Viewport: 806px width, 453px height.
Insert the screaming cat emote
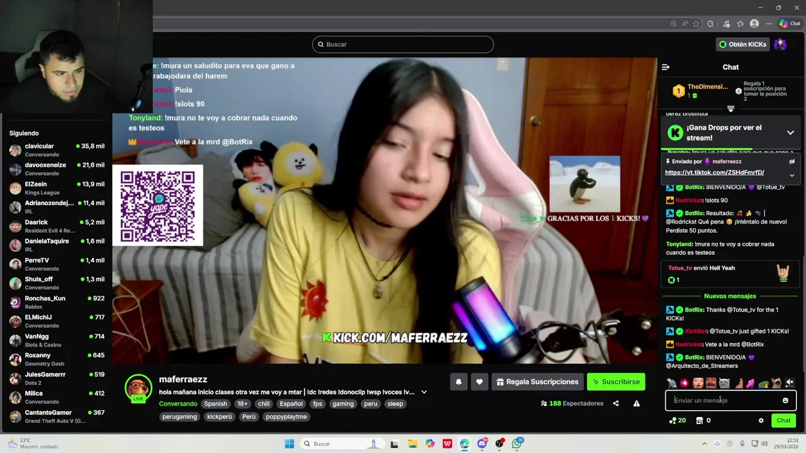point(776,383)
